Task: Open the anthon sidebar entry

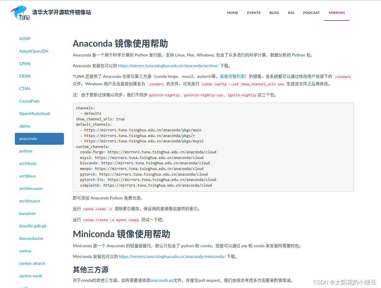Action: point(26,151)
